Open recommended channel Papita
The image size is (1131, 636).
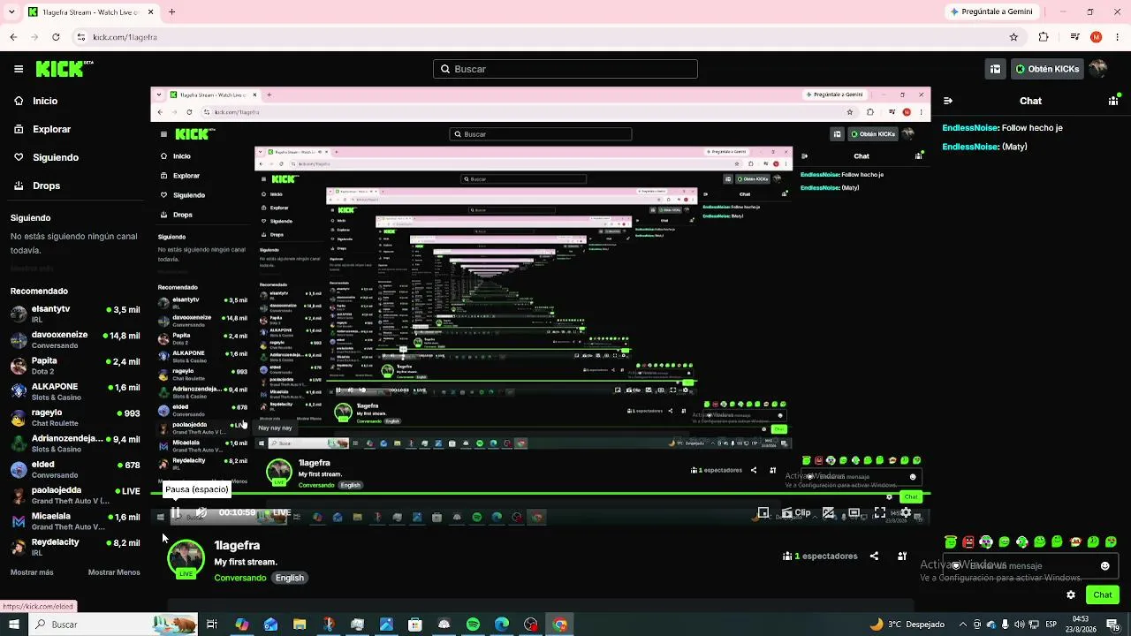[x=75, y=366]
